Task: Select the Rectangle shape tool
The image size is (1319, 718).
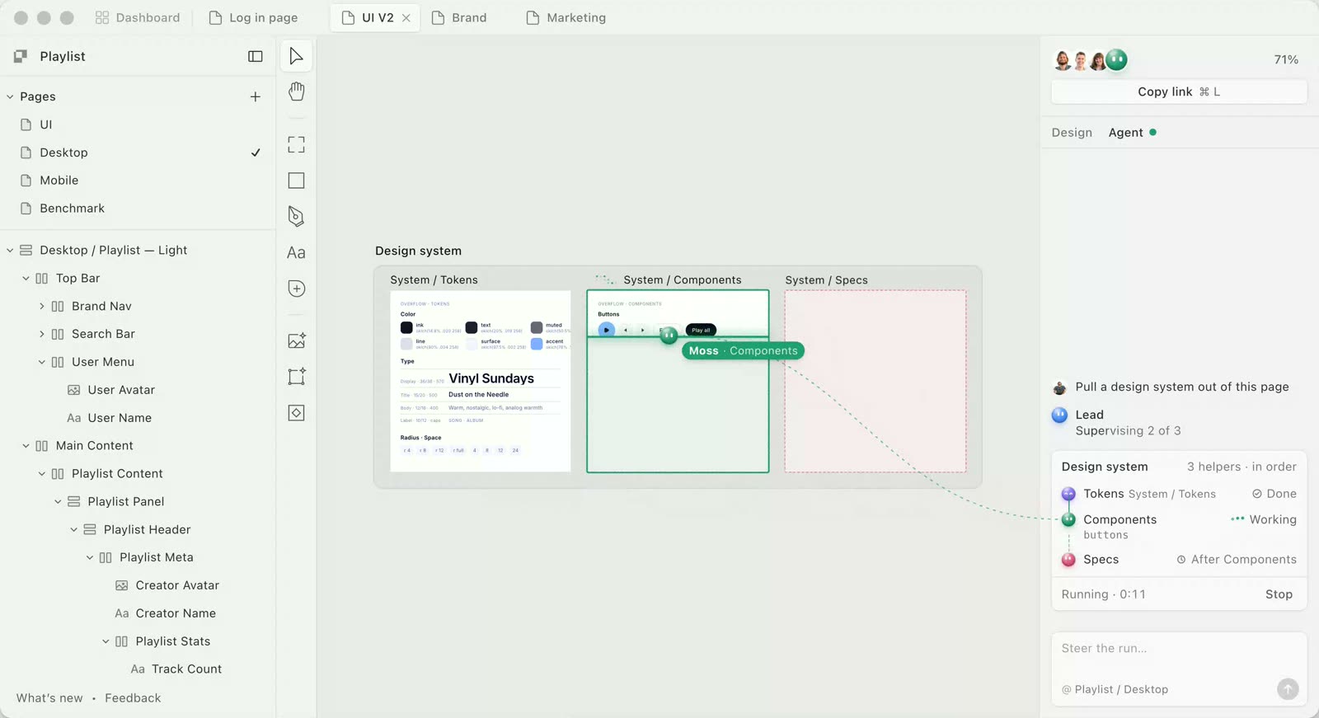Action: [x=296, y=181]
